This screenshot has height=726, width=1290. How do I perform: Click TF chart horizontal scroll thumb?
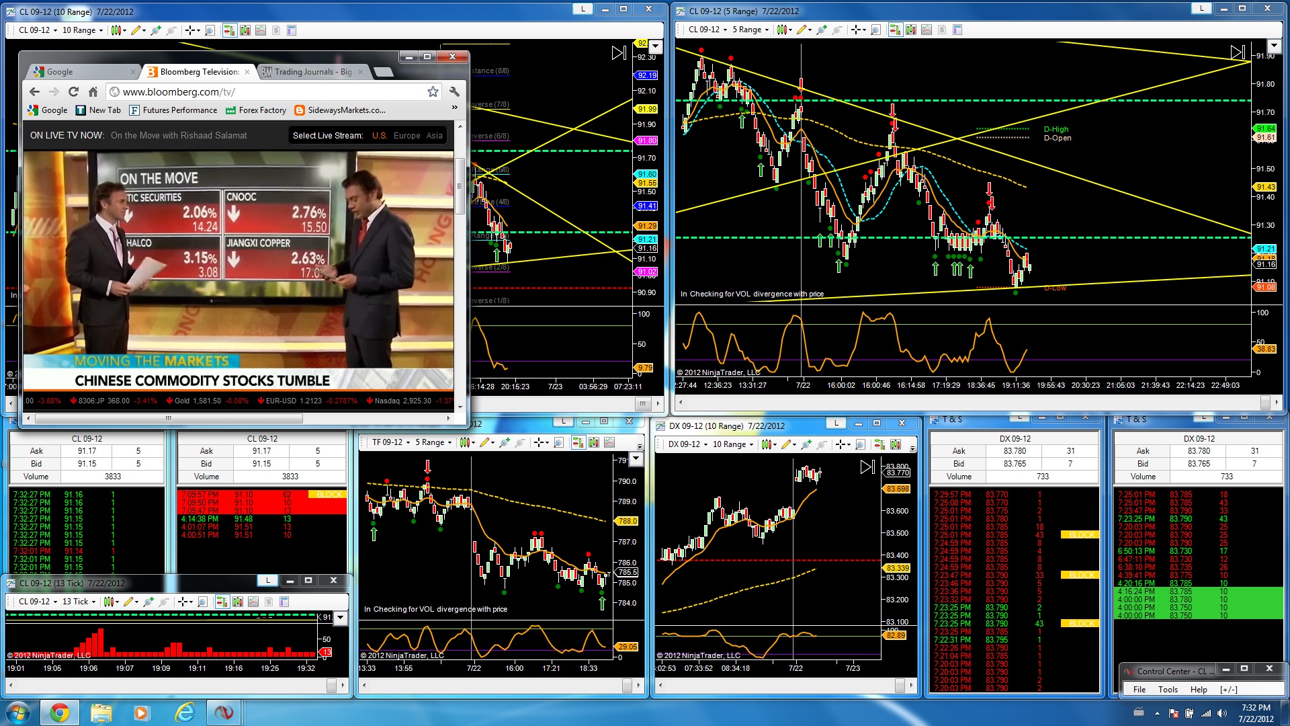[x=627, y=686]
